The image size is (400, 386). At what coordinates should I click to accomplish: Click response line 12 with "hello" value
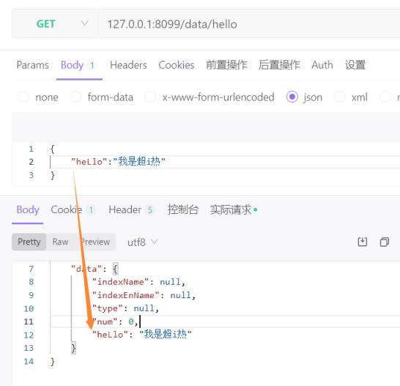click(x=141, y=335)
